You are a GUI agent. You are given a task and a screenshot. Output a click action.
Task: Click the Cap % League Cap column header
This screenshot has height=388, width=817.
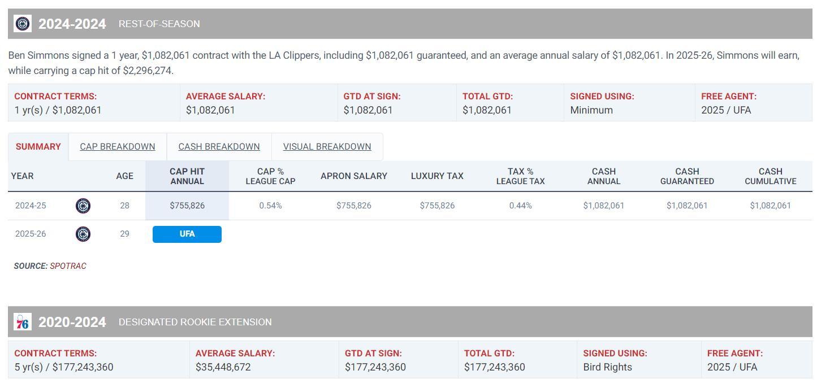click(270, 176)
